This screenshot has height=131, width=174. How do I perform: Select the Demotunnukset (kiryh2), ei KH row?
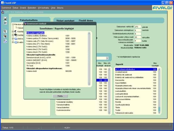coord(57,57)
